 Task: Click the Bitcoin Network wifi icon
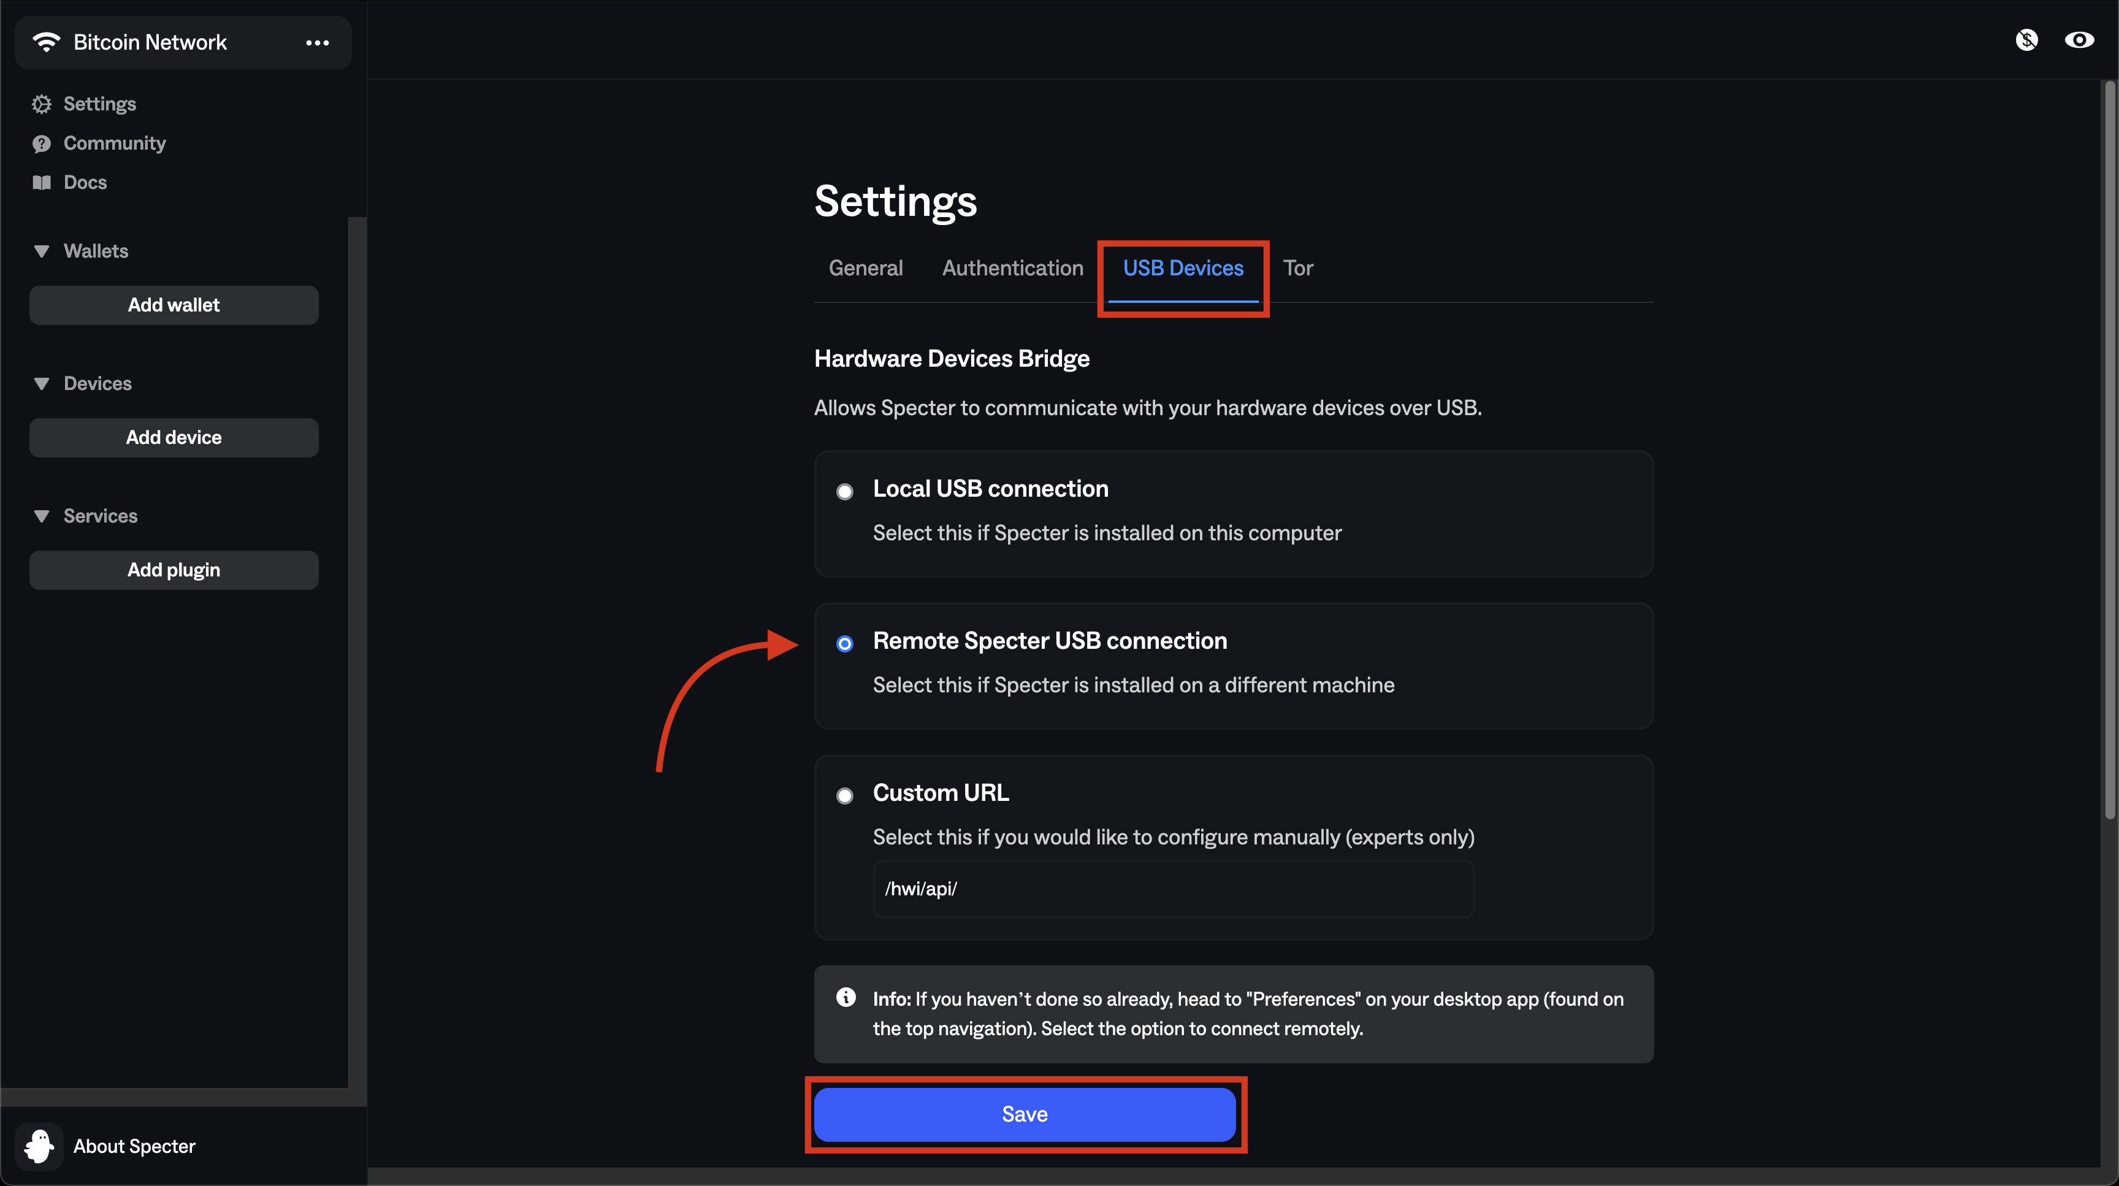[46, 42]
